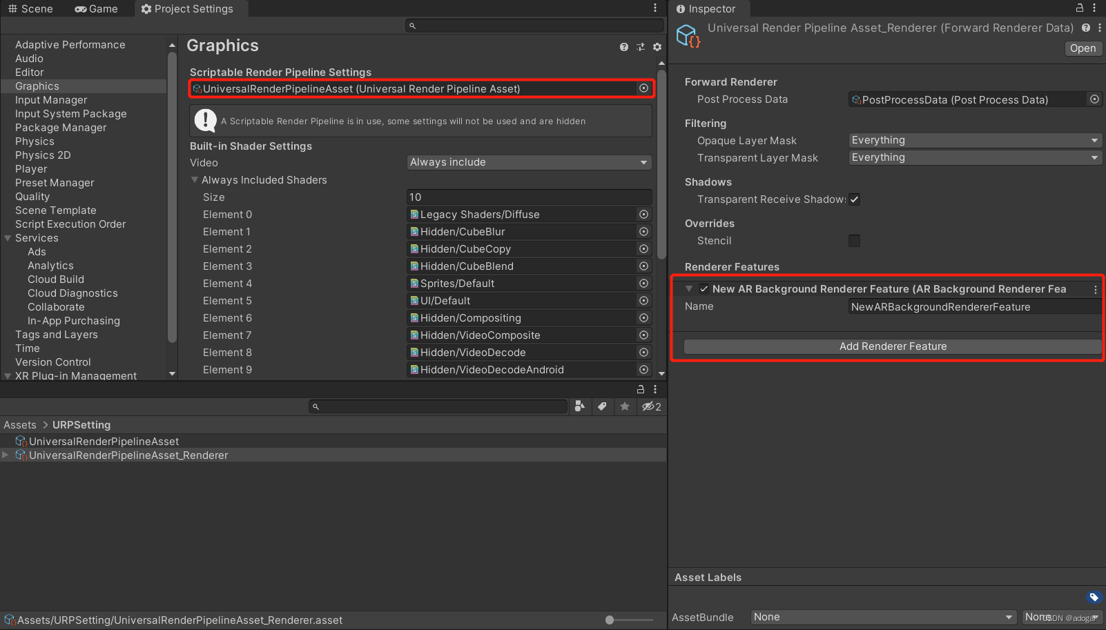
Task: Open the object picker for PostProcessData
Action: (x=1094, y=99)
